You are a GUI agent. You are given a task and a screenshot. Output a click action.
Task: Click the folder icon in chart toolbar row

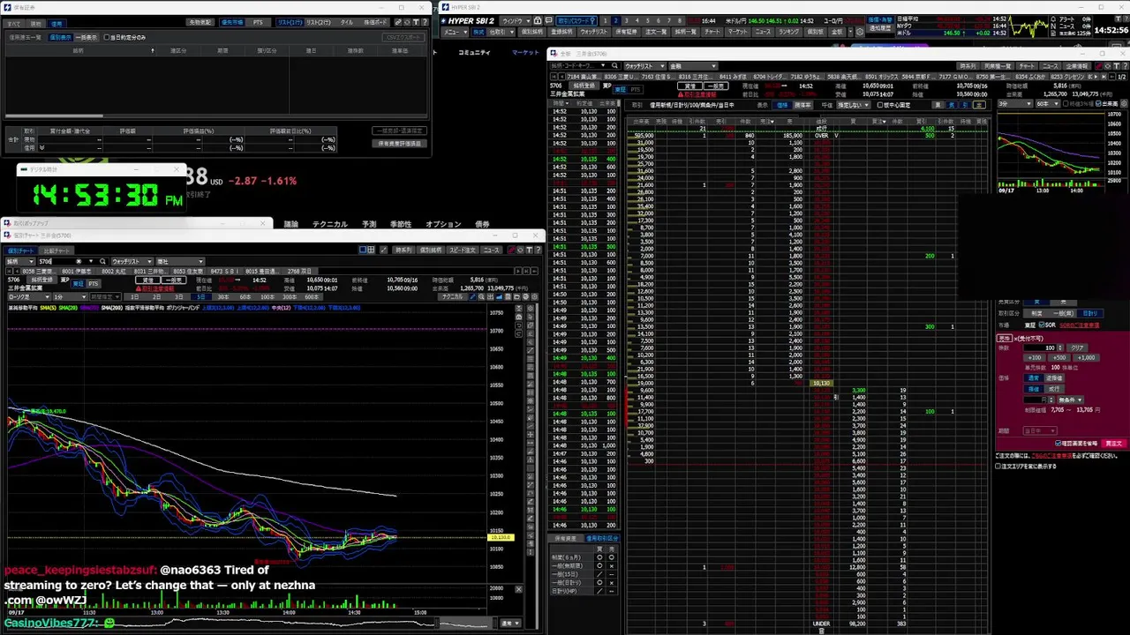pos(516,296)
